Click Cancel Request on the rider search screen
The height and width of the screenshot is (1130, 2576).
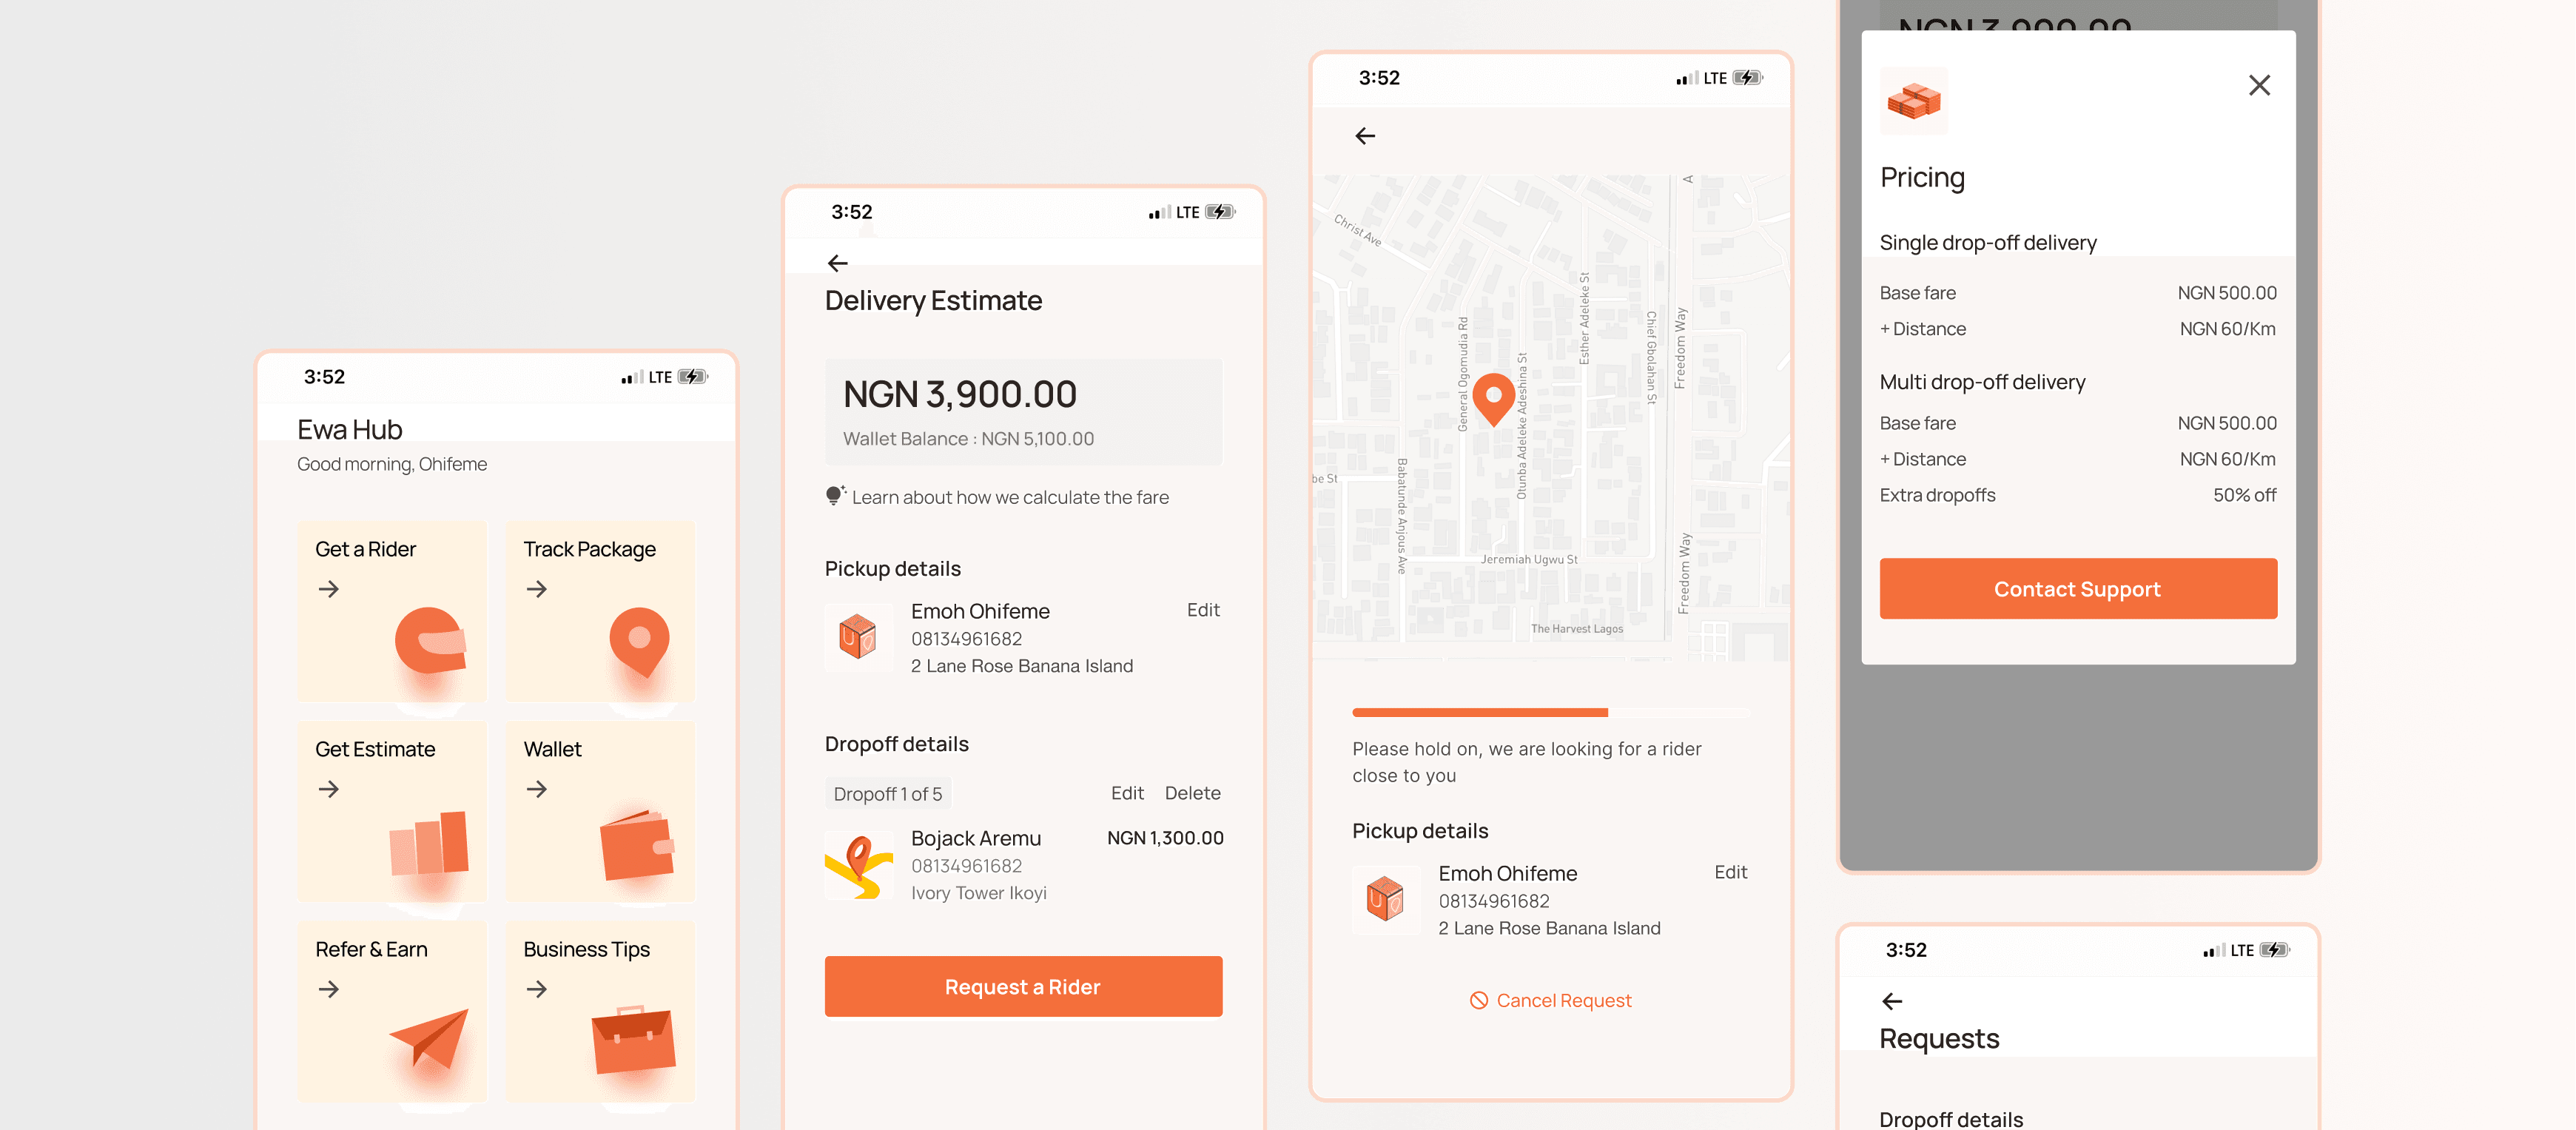point(1551,998)
